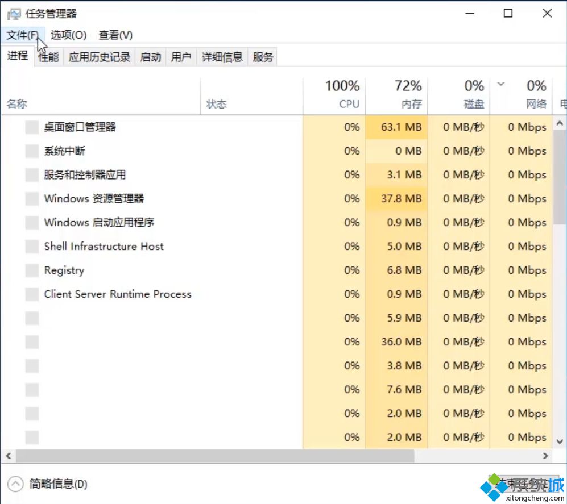Image resolution: width=567 pixels, height=504 pixels.
Task: Click the vertical scrollbar down arrow
Action: [560, 441]
